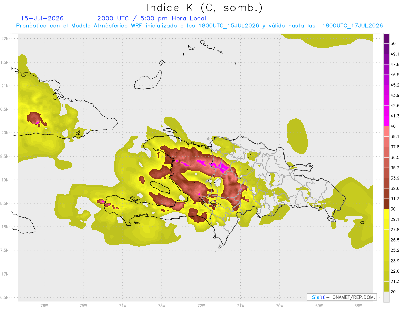Click the latitude axis label '19N'
Image resolution: width=402 pixels, height=310 pixels.
5,180
